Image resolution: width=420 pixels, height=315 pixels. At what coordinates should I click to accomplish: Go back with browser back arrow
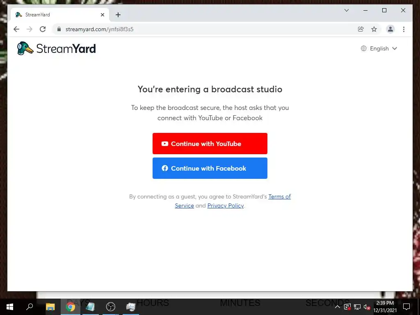(16, 29)
